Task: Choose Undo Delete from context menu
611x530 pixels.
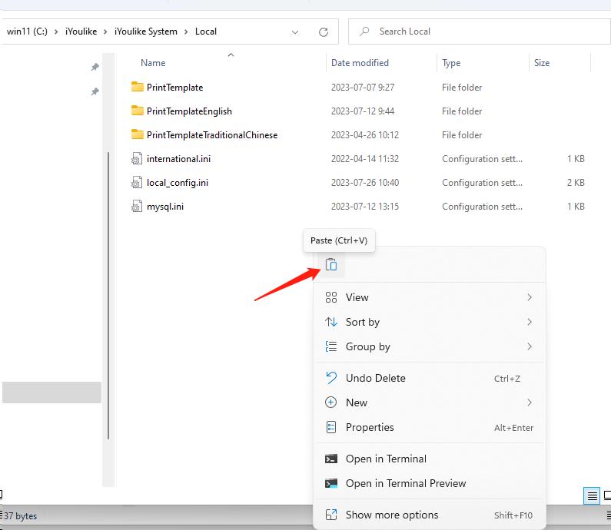Action: 375,378
